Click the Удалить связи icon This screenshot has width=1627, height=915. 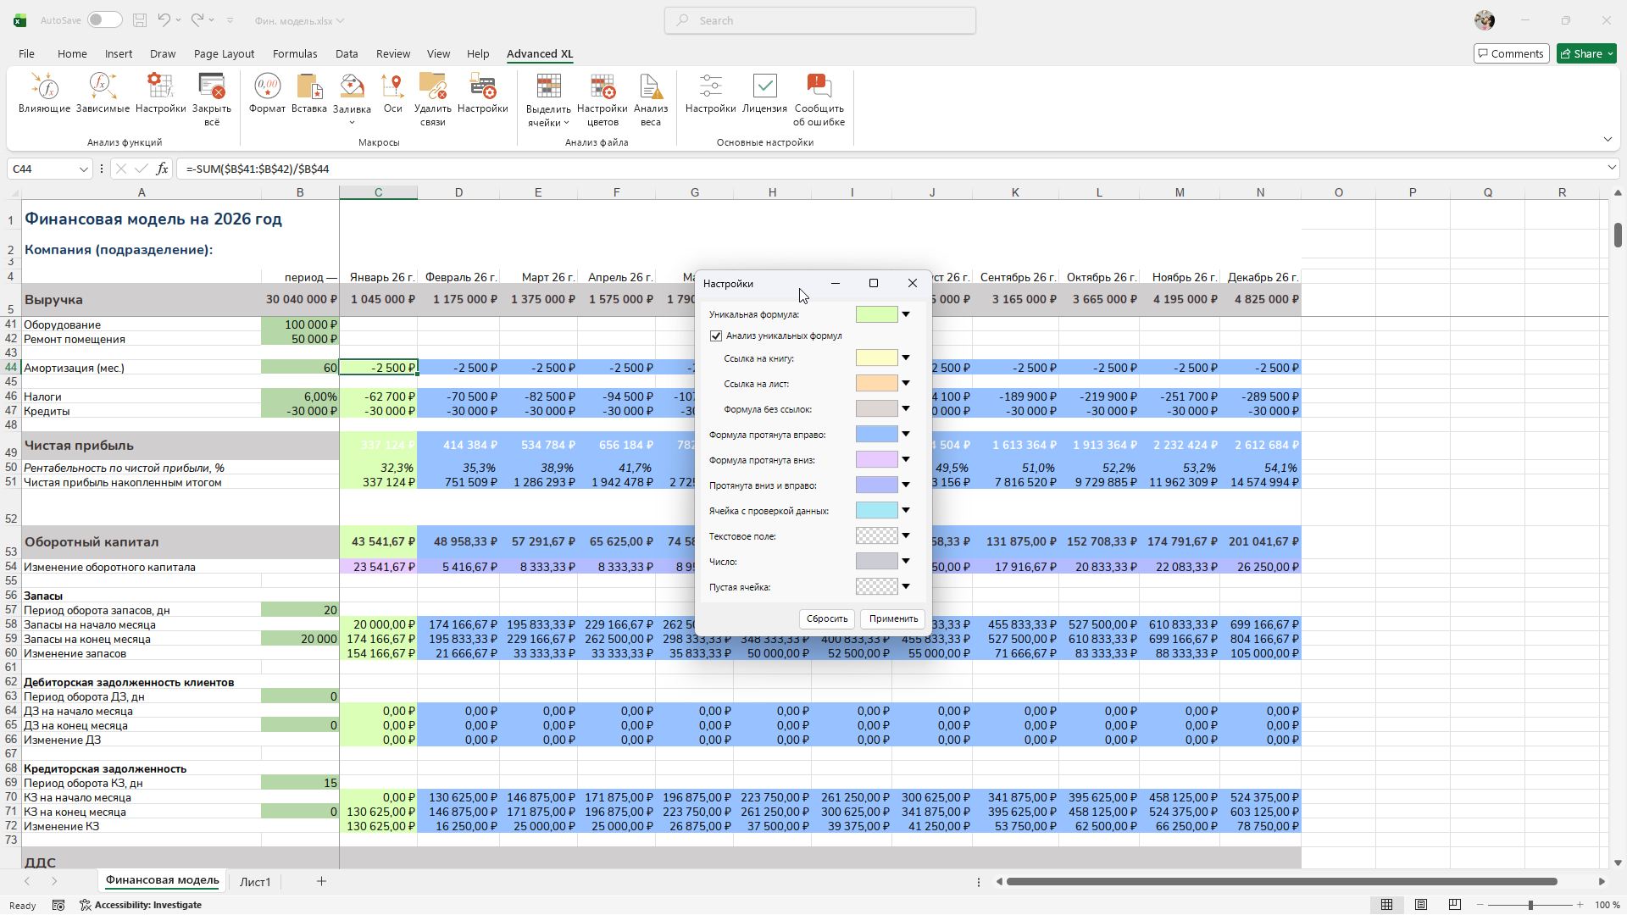pyautogui.click(x=432, y=86)
